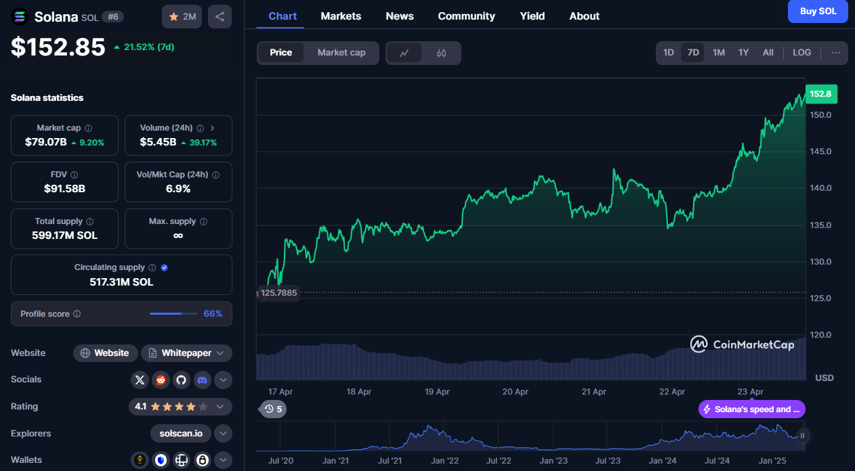Open Market cap info tooltip icon
This screenshot has height=471, width=855.
point(89,128)
